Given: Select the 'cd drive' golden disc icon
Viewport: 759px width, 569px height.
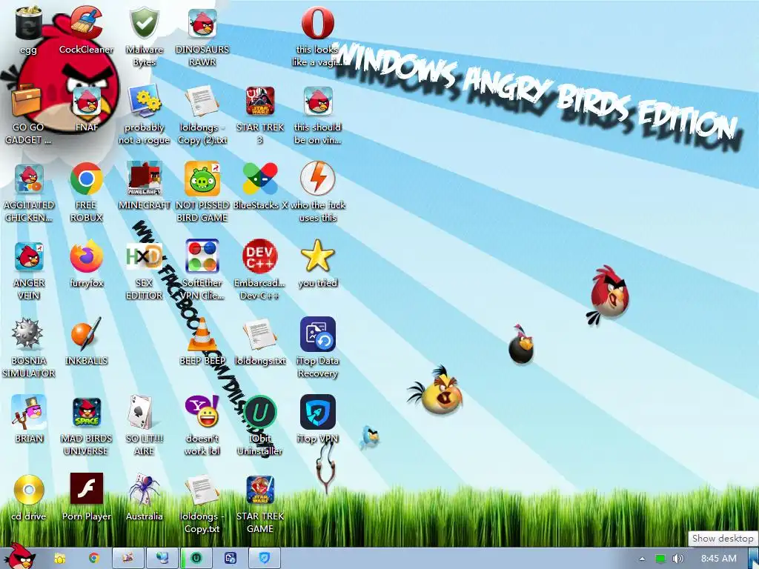Looking at the screenshot, I should [x=29, y=490].
